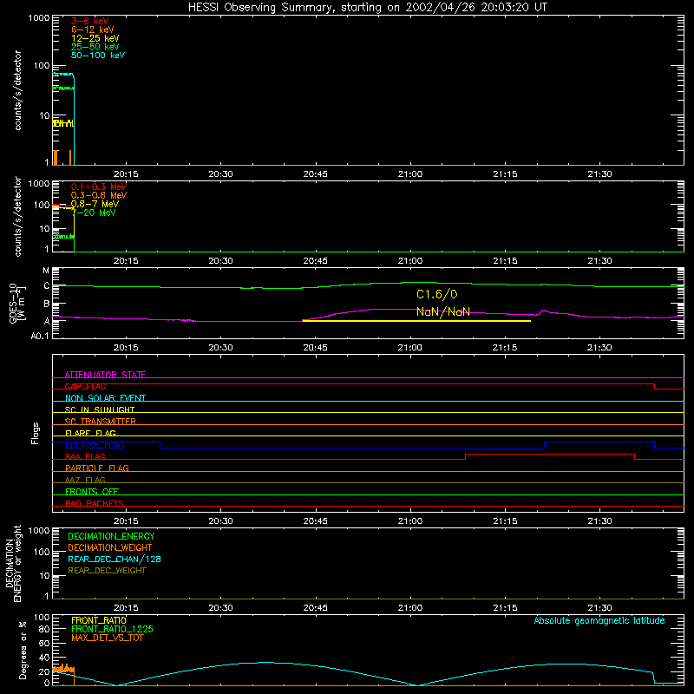Select the B level label on GOES axis
This screenshot has height=694, width=694.
(46, 304)
